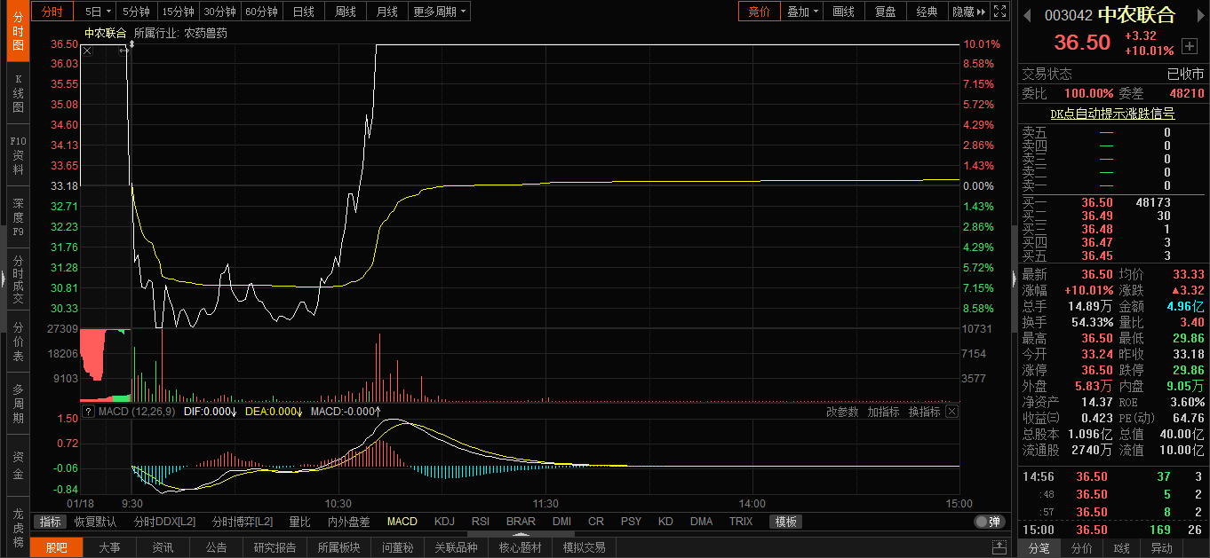Screen dimensions: 1210x558
Task: Expand the 更多周期 dropdown
Action: 440,12
